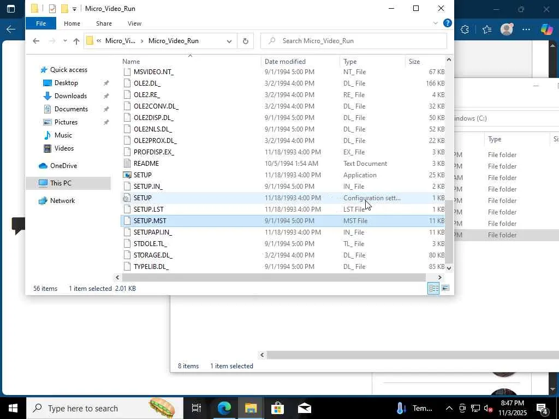
Task: Open the Edge Copilot icon
Action: pyautogui.click(x=546, y=29)
